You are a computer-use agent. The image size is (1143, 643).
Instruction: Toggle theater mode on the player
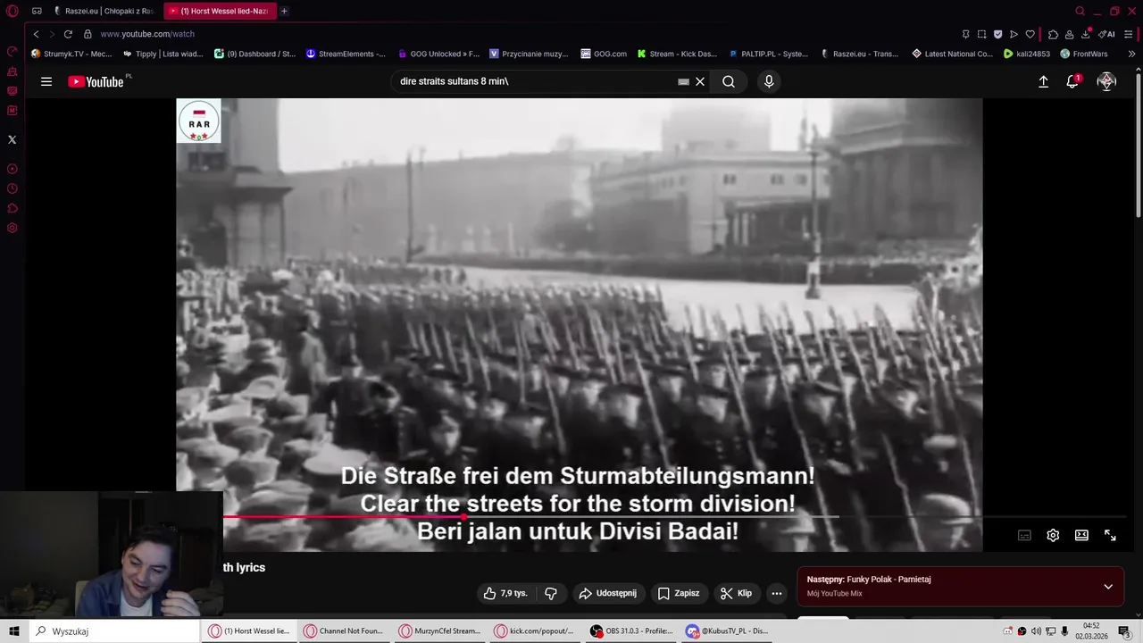tap(1081, 535)
